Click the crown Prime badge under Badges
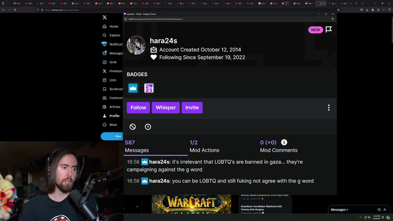This screenshot has height=221, width=393. [133, 88]
